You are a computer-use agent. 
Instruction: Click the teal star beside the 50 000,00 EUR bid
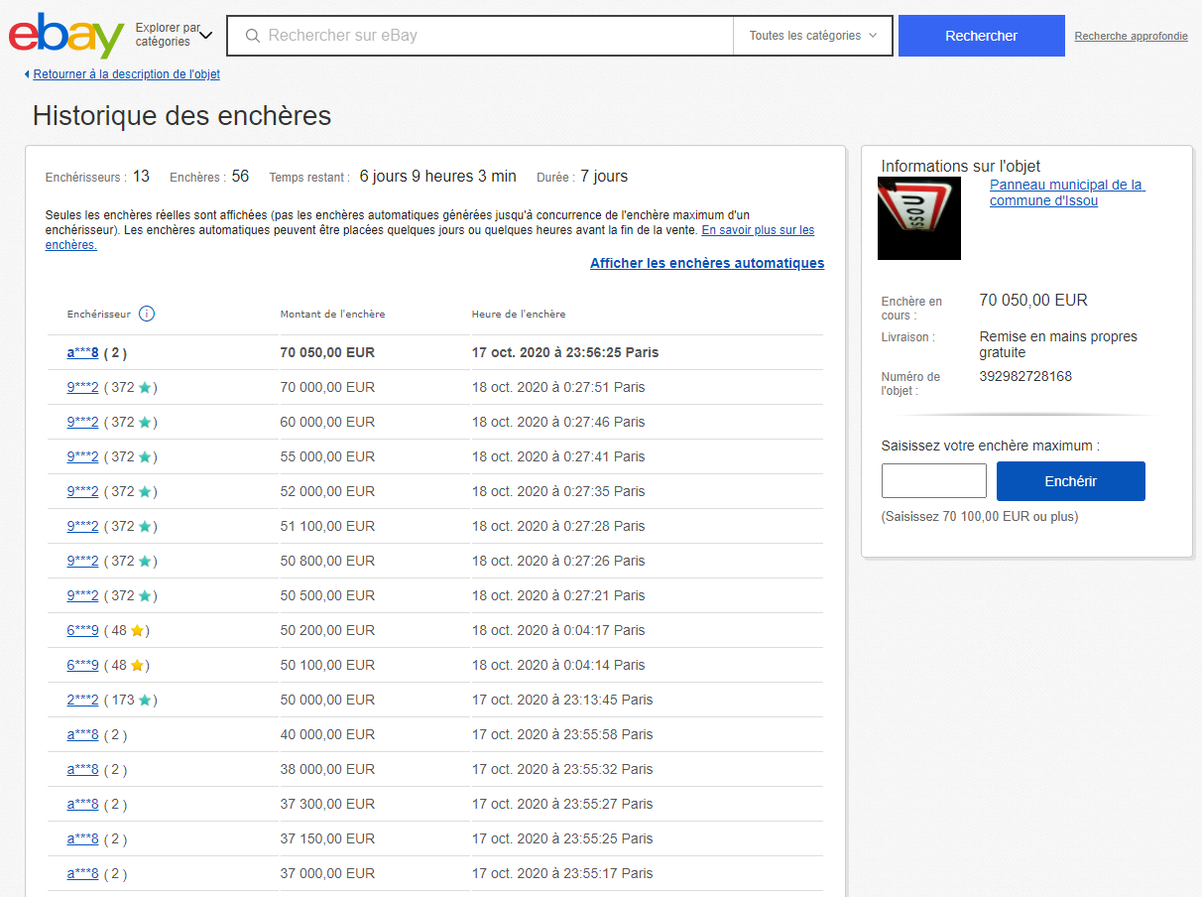click(x=145, y=701)
